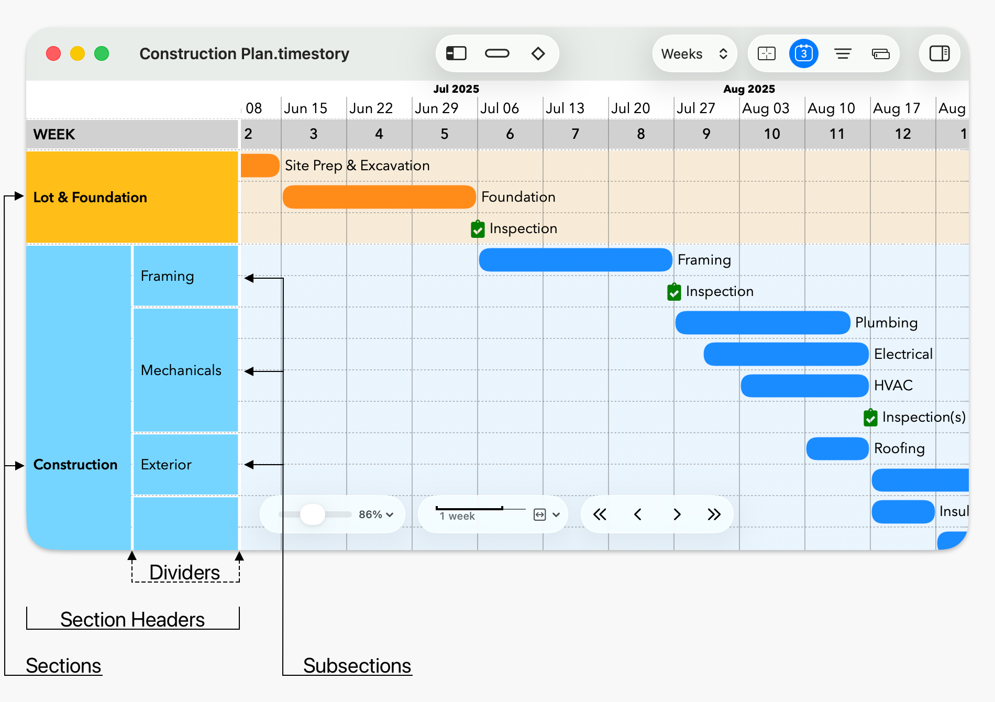Open the interval dropdown beside 1 week
The width and height of the screenshot is (995, 702).
[556, 514]
